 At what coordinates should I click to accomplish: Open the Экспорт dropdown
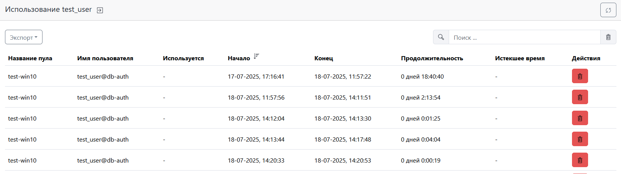coord(24,37)
